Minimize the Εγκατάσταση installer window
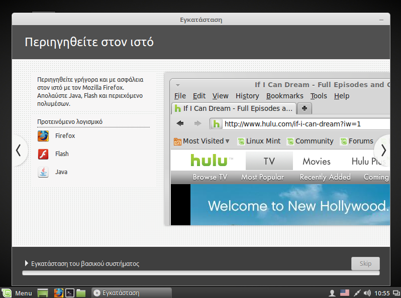 click(381, 20)
